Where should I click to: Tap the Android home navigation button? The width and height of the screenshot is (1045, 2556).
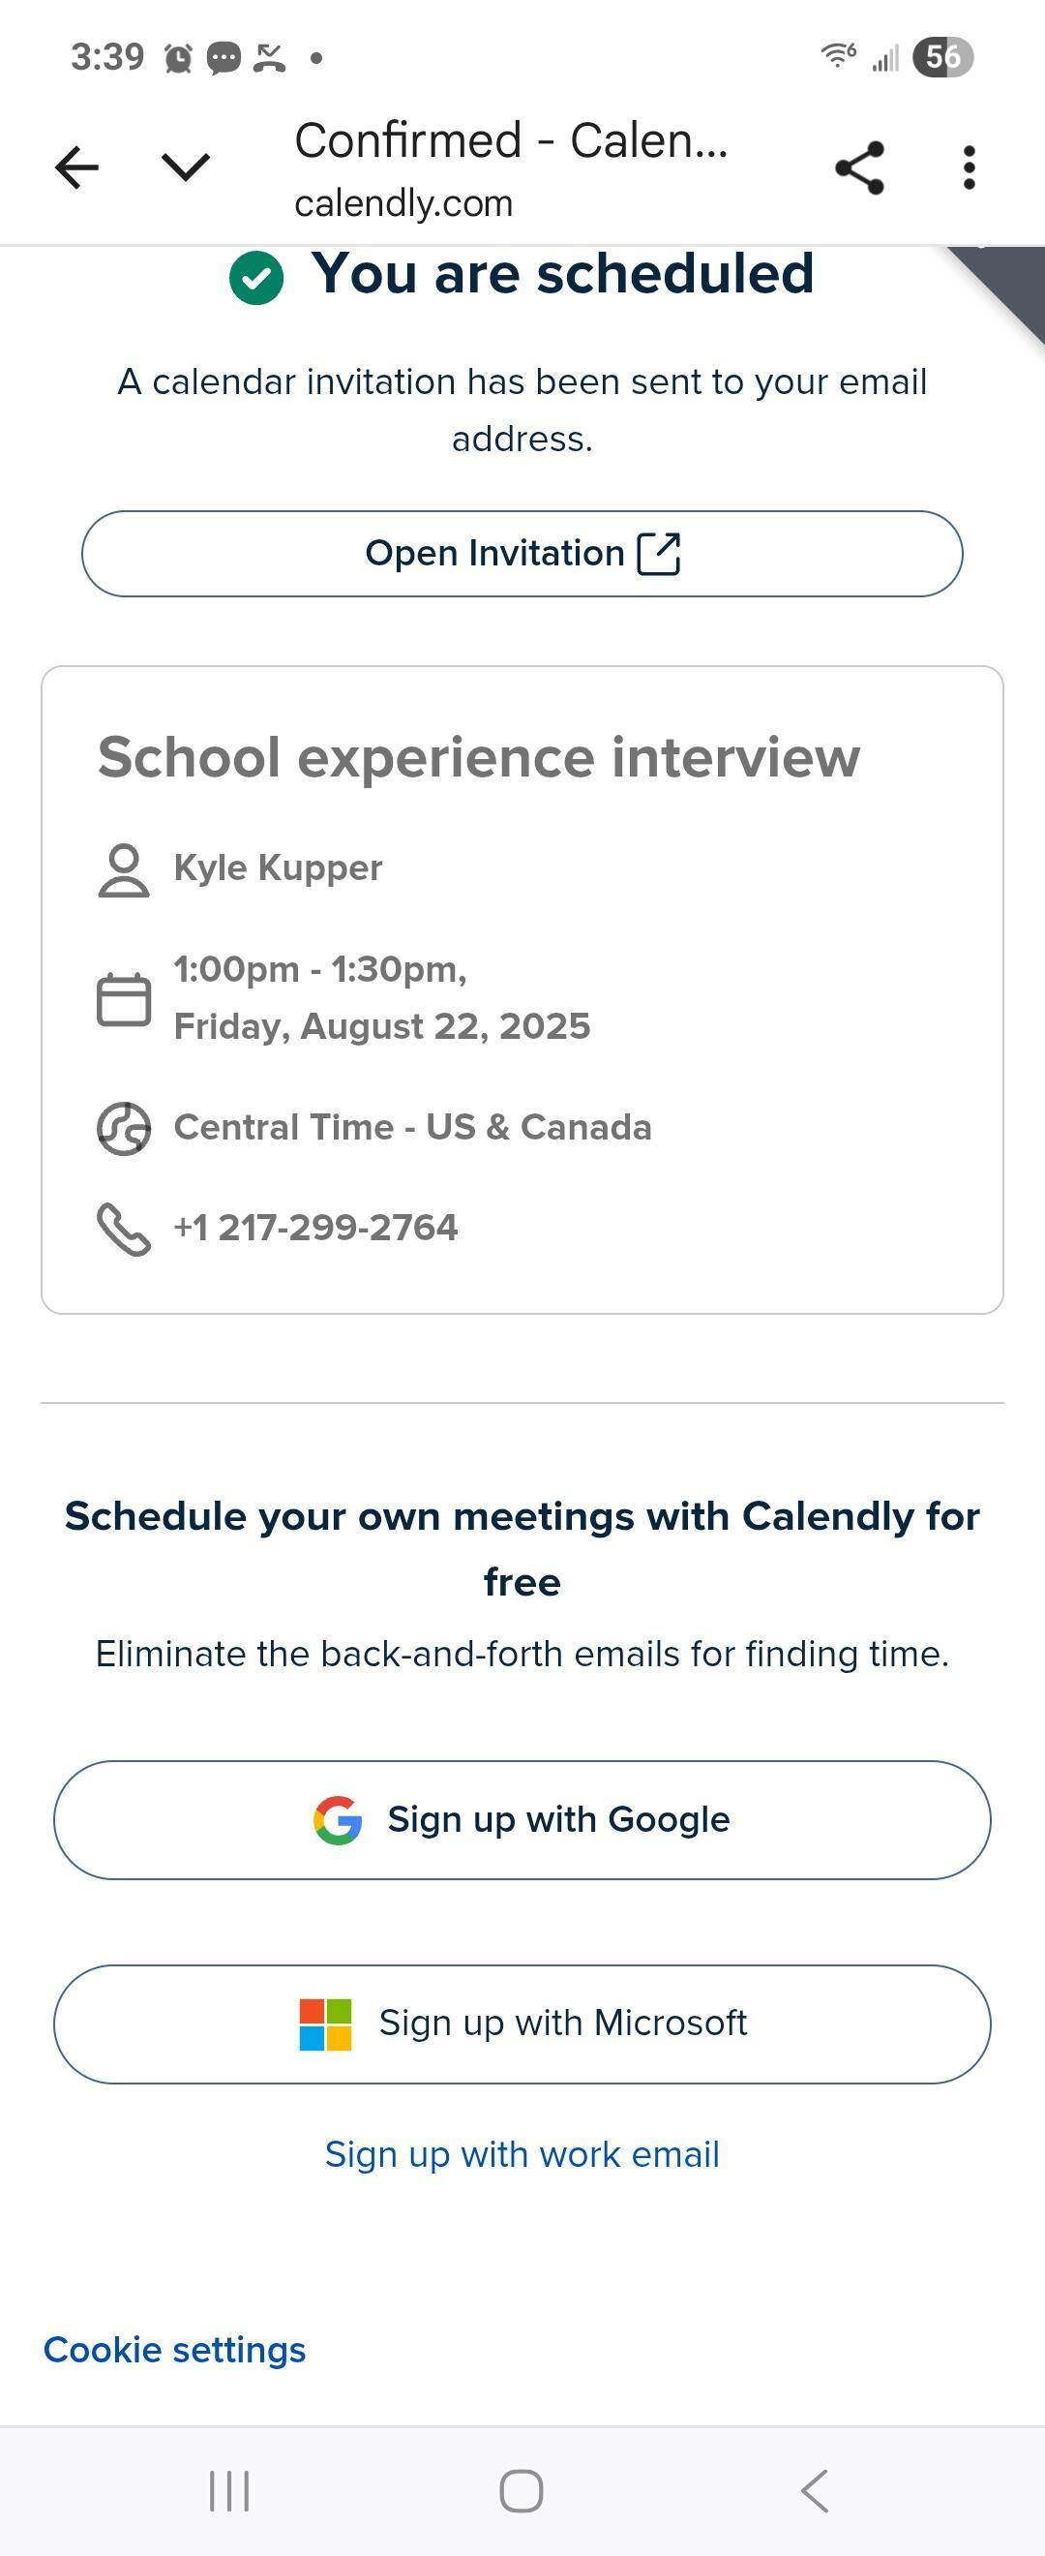(522, 2490)
